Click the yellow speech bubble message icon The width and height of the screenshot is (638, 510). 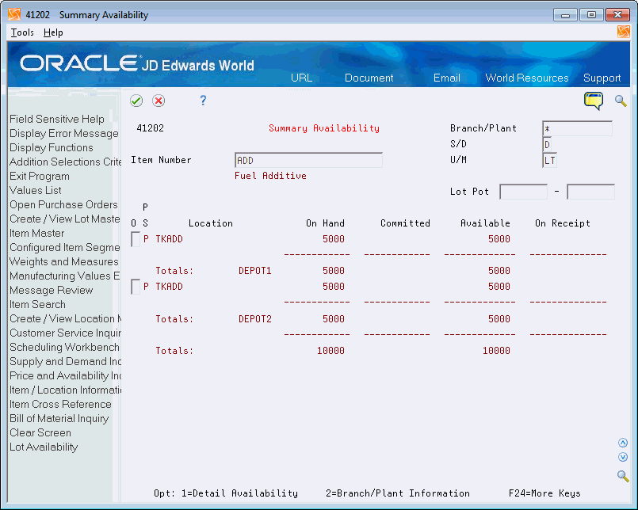[594, 101]
